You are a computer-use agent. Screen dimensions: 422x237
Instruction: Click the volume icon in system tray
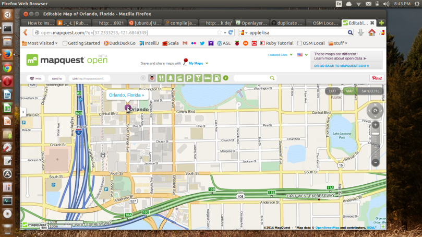click(x=386, y=4)
